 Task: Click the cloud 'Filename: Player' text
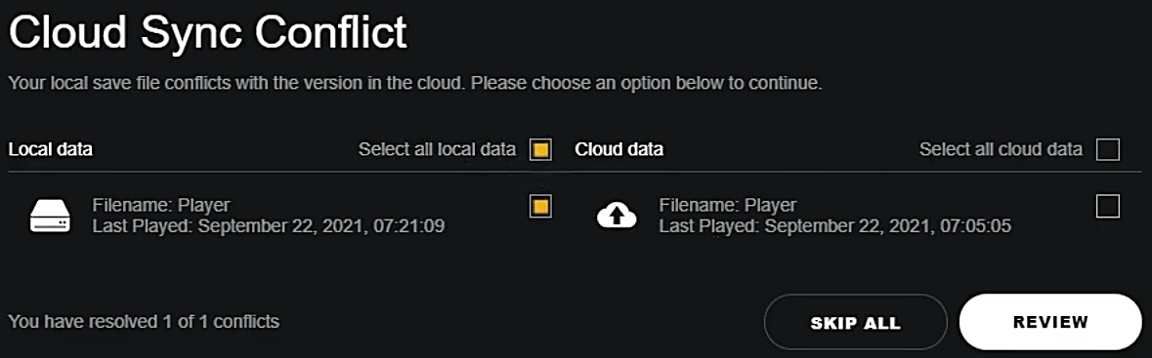pos(727,206)
